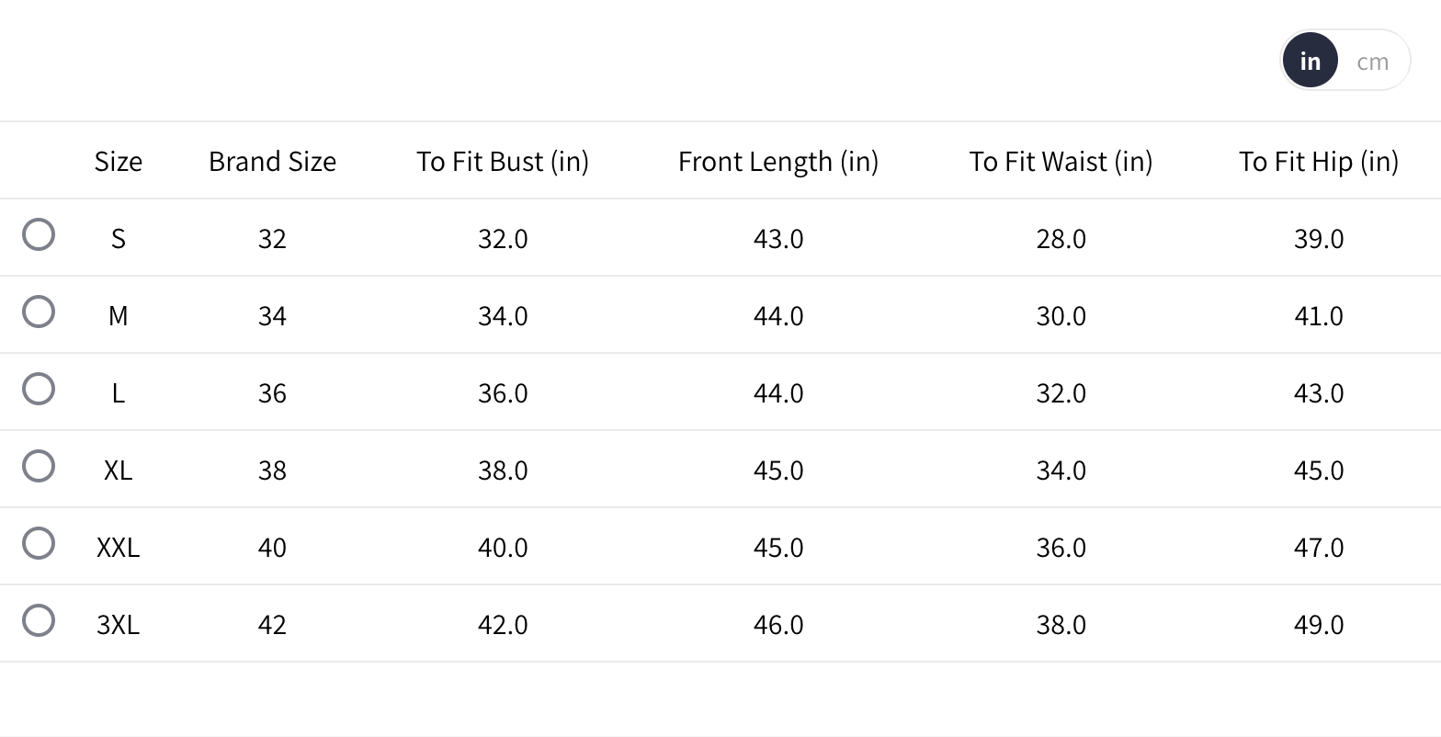Screen dimensions: 1441x737
Task: Click hip value 49.0 in 3XL row
Action: coord(1318,625)
